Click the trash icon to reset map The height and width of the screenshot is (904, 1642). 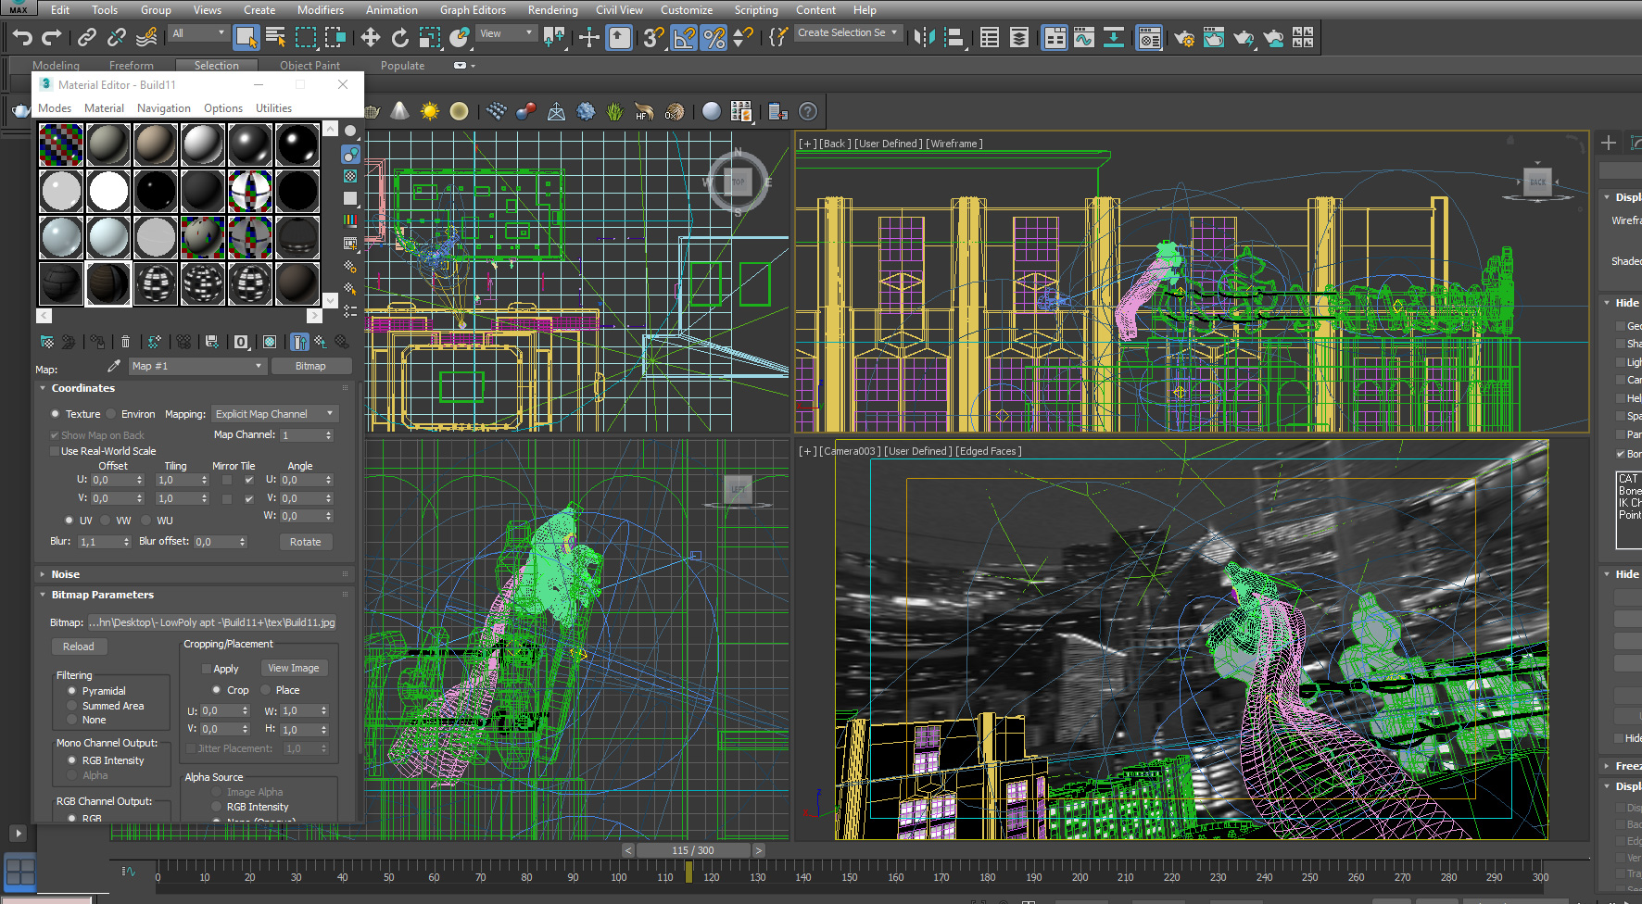click(126, 342)
